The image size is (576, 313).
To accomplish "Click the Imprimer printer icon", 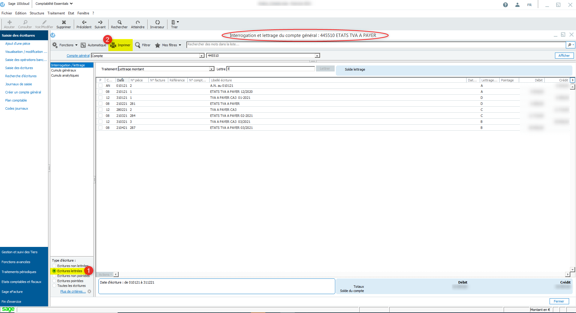I will (x=113, y=45).
